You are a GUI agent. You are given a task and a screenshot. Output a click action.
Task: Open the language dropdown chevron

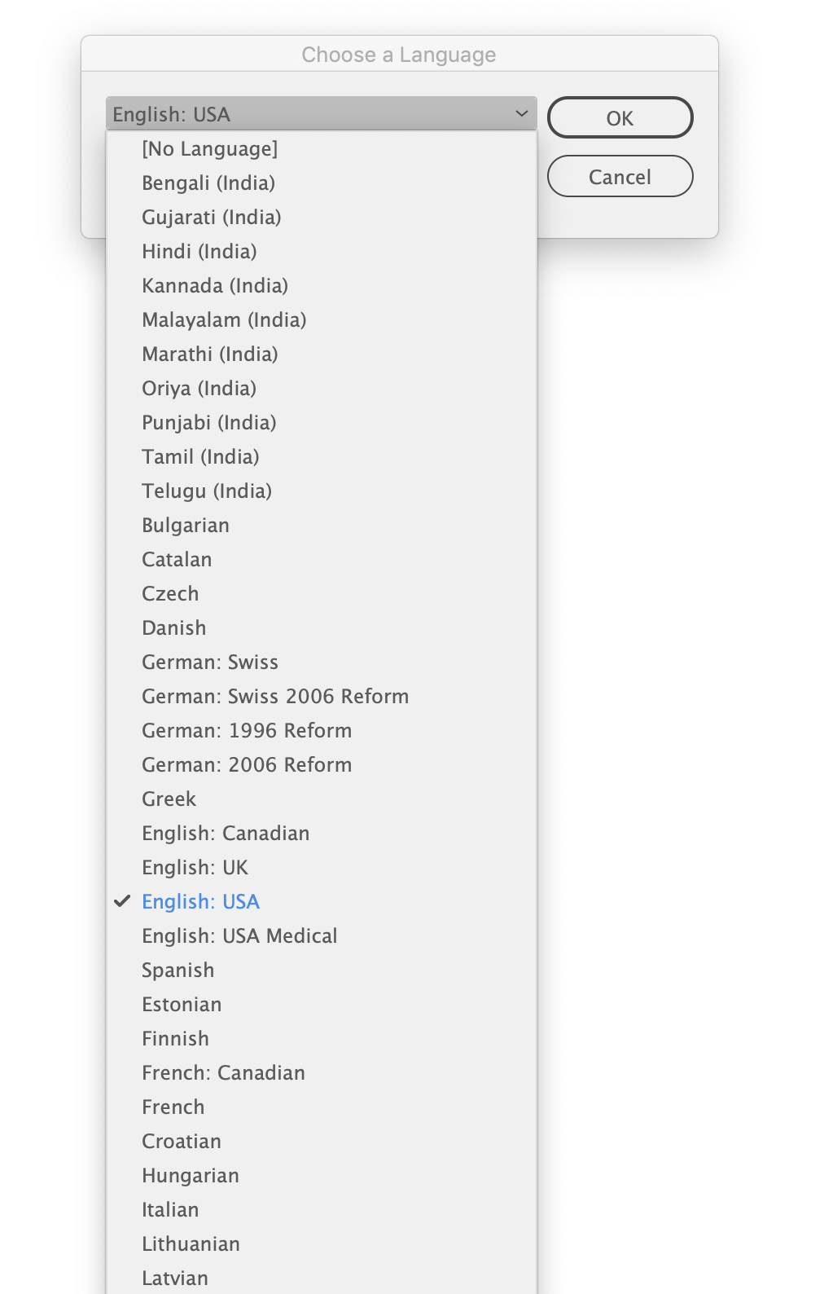(x=522, y=113)
